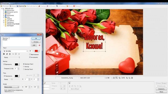This screenshot has width=168, height=94.
Task: Select the arrow pointer tool in object panel
Action: 70,83
